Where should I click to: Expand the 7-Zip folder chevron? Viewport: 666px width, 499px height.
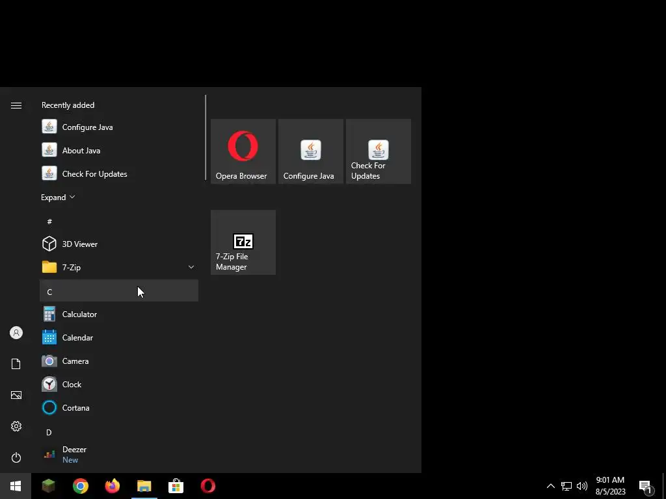(191, 267)
